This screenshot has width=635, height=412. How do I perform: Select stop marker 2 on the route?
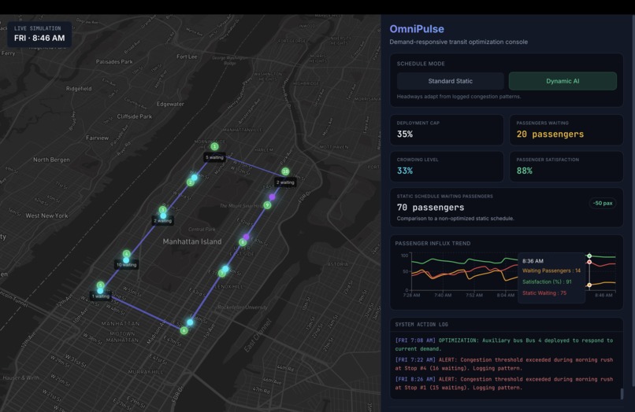tap(191, 182)
